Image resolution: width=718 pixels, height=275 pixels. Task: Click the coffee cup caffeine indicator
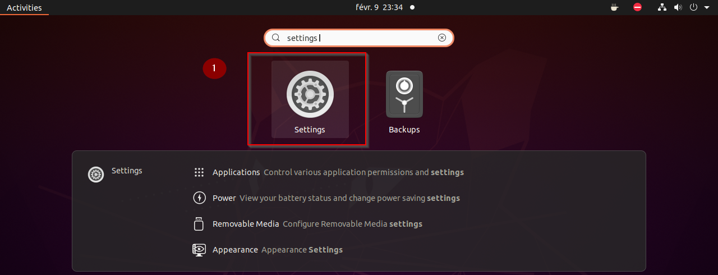pos(614,7)
